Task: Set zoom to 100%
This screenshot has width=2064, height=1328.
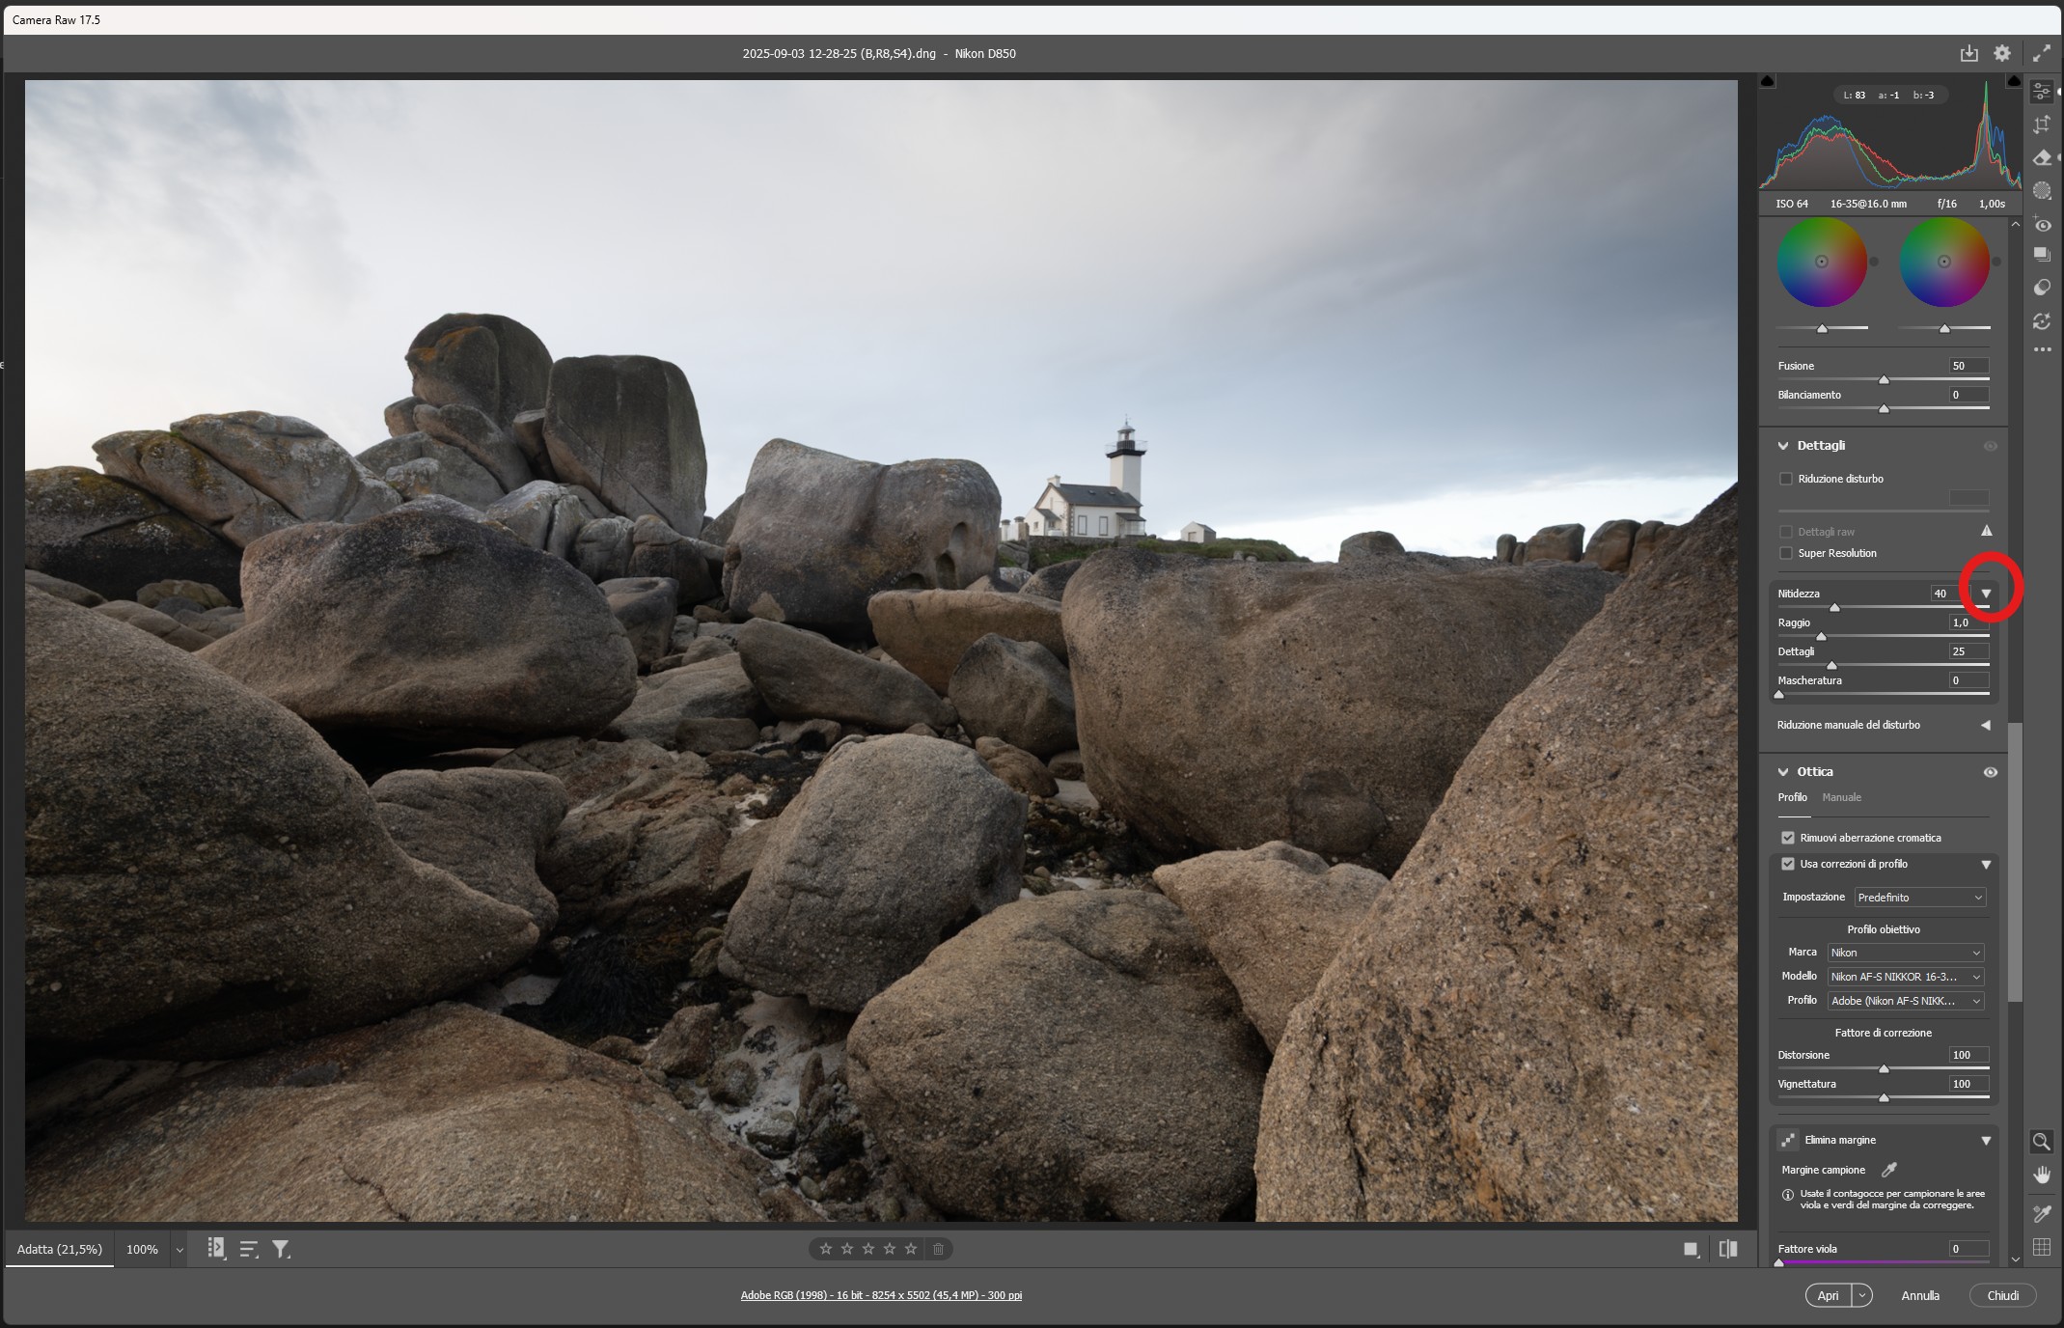Action: click(x=142, y=1249)
